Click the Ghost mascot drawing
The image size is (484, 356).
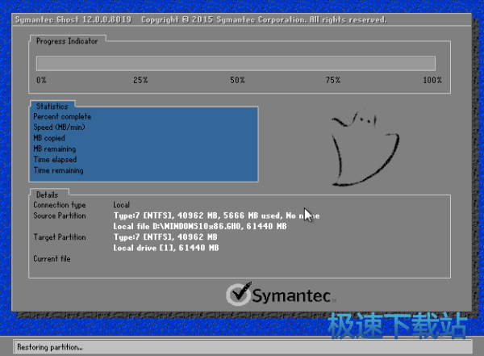tap(365, 148)
